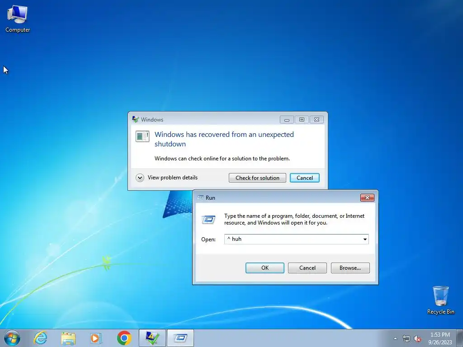
Task: Click the 'Open:' label in Run
Action: click(x=208, y=239)
